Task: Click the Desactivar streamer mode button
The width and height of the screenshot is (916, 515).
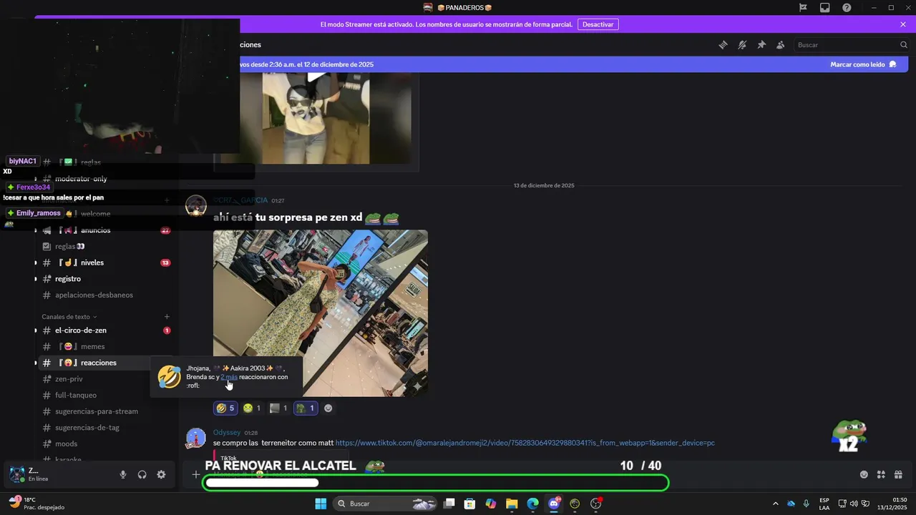Action: click(x=598, y=24)
